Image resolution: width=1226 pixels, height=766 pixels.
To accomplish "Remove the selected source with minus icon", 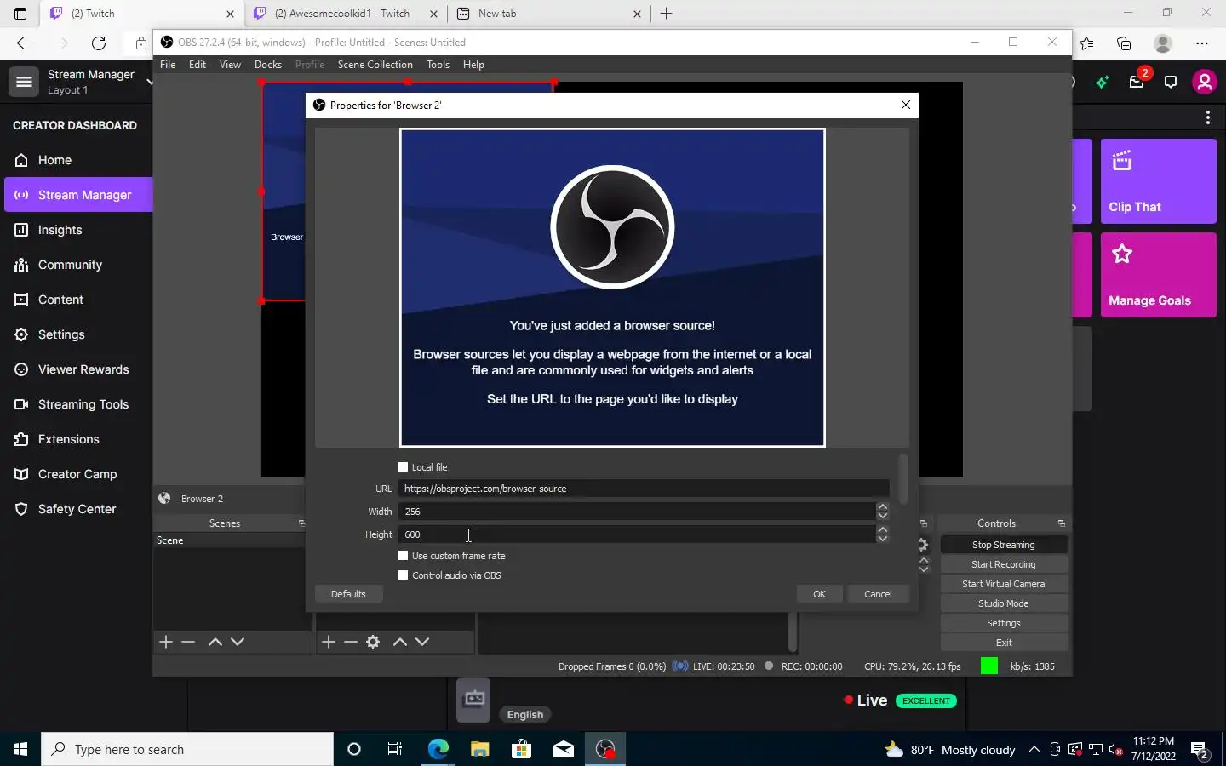I will tap(351, 642).
